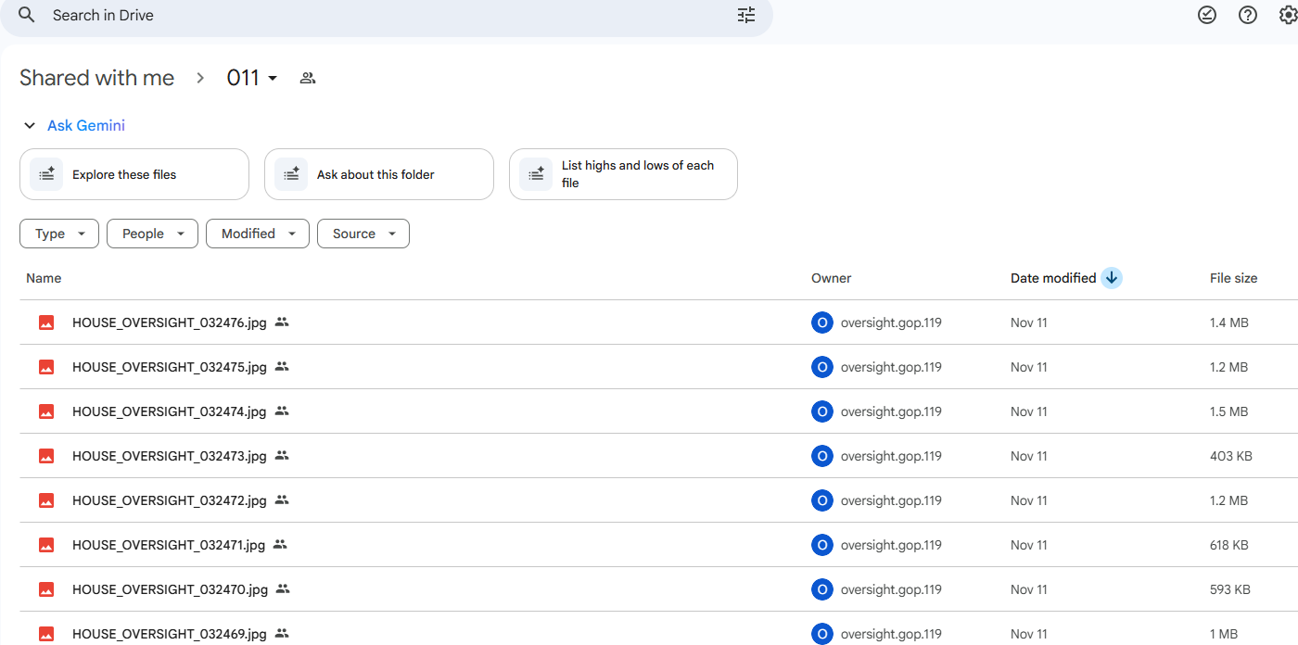Image resolution: width=1298 pixels, height=645 pixels.
Task: Sort files by Name column header
Action: pos(44,278)
